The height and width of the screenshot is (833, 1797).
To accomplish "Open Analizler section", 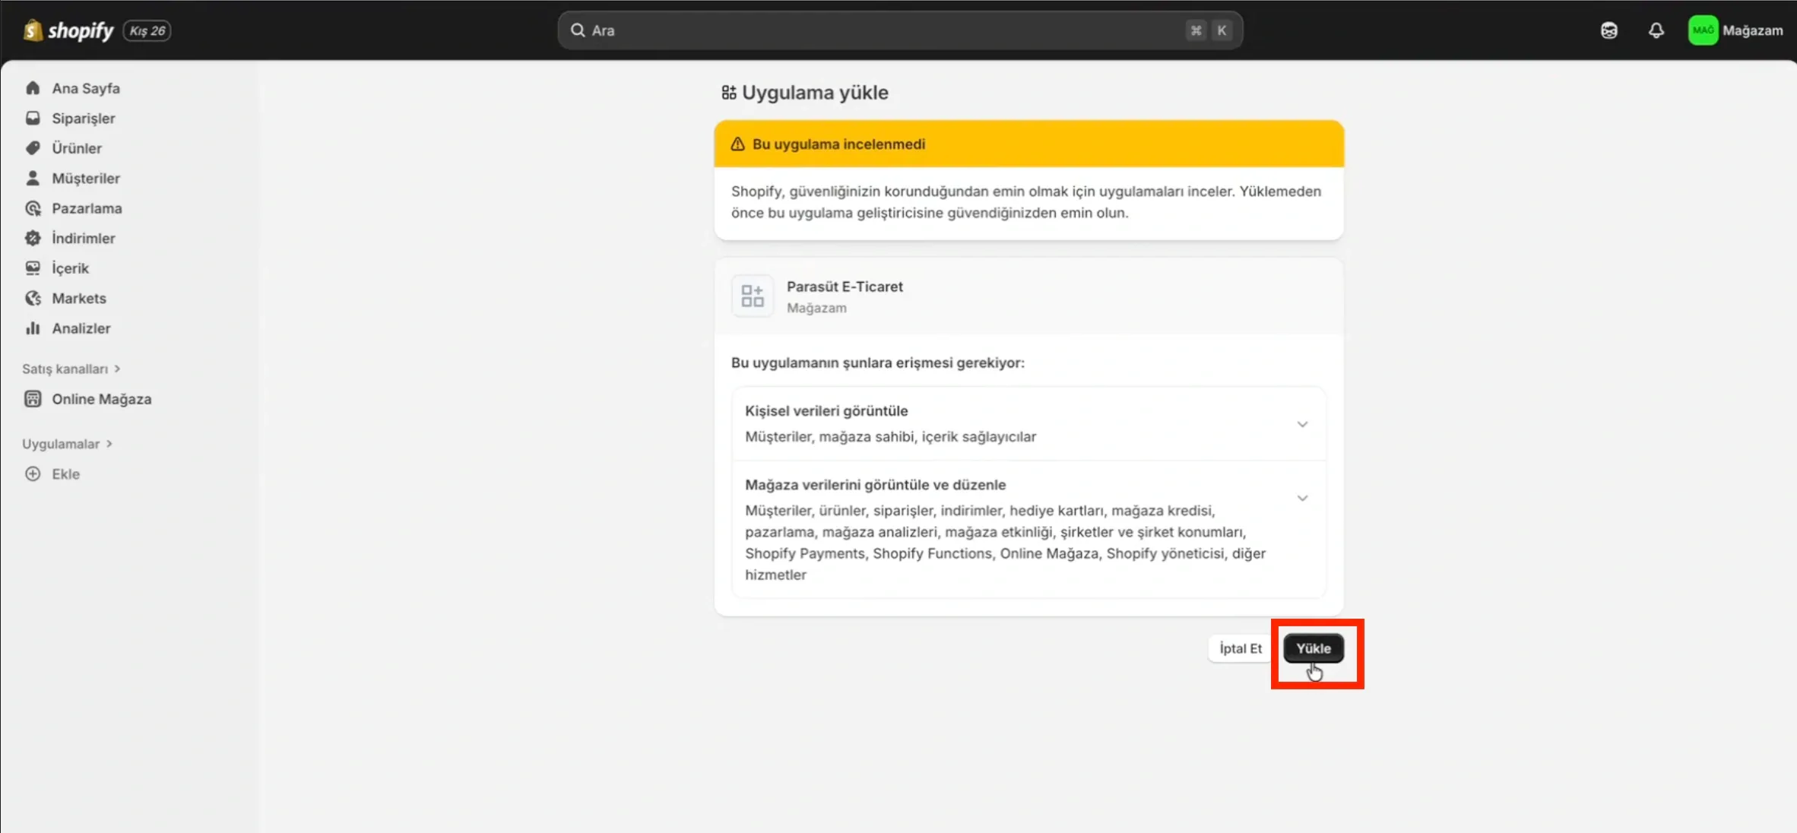I will (81, 328).
